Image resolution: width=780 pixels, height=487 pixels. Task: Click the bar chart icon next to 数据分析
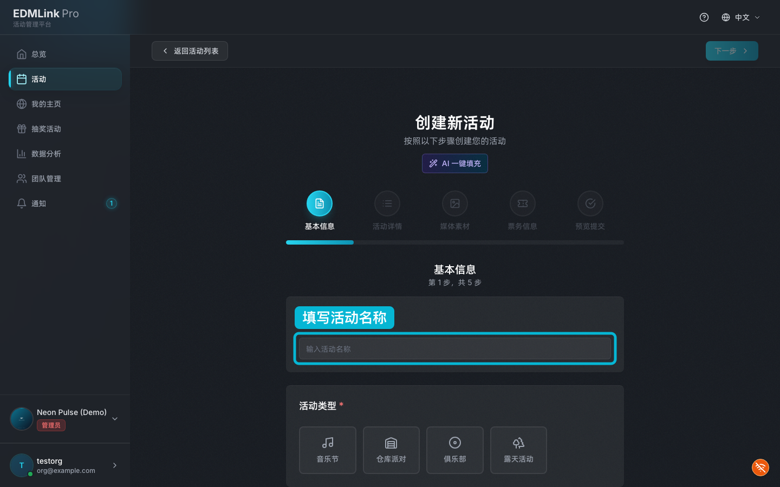pos(22,154)
